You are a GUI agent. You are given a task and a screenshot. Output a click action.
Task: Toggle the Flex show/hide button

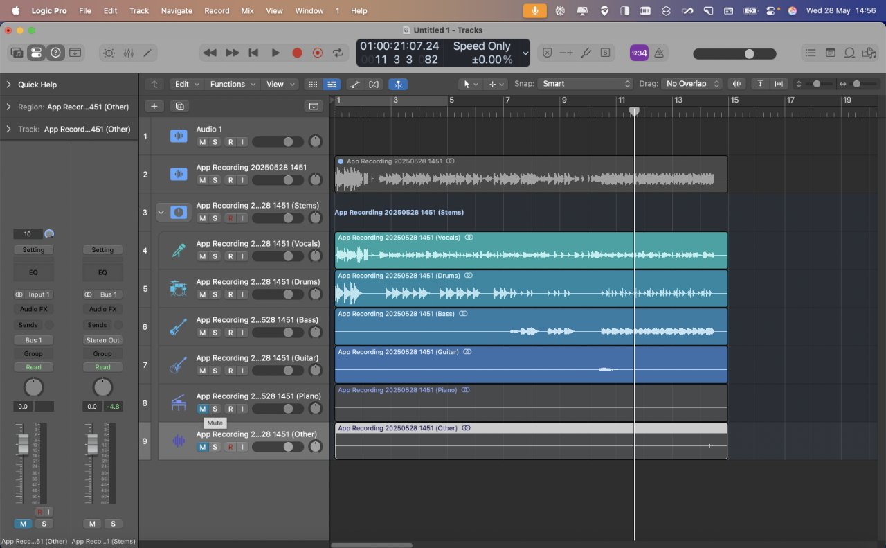tap(374, 84)
